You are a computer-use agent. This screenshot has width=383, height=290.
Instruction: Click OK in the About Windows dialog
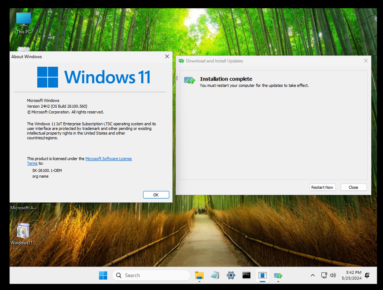coord(156,195)
